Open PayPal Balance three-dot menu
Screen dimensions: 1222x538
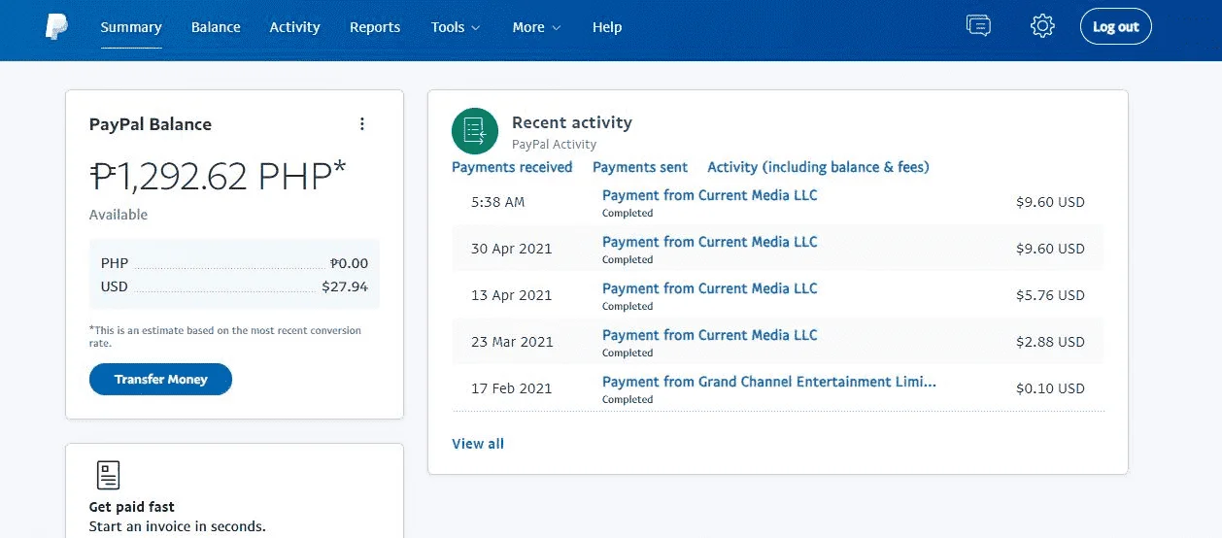[362, 124]
